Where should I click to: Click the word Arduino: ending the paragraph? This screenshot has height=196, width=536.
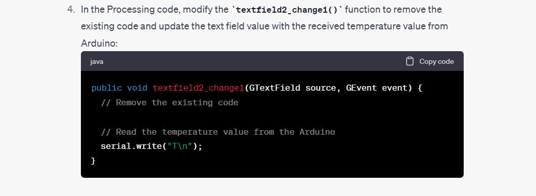99,44
